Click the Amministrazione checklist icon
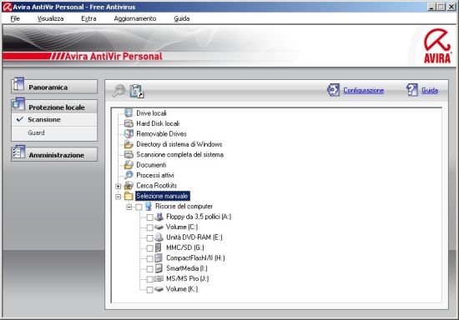This screenshot has width=459, height=320. 18,152
